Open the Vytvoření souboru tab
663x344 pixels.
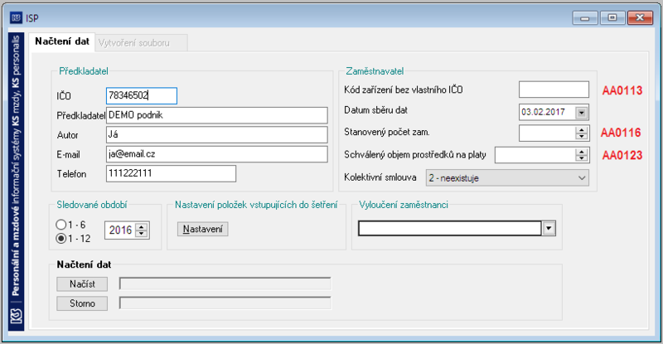(x=141, y=43)
